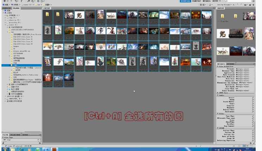
Task: Open the workspace switcher dropdown arrow after OUTPUT
Action: [220, 1]
